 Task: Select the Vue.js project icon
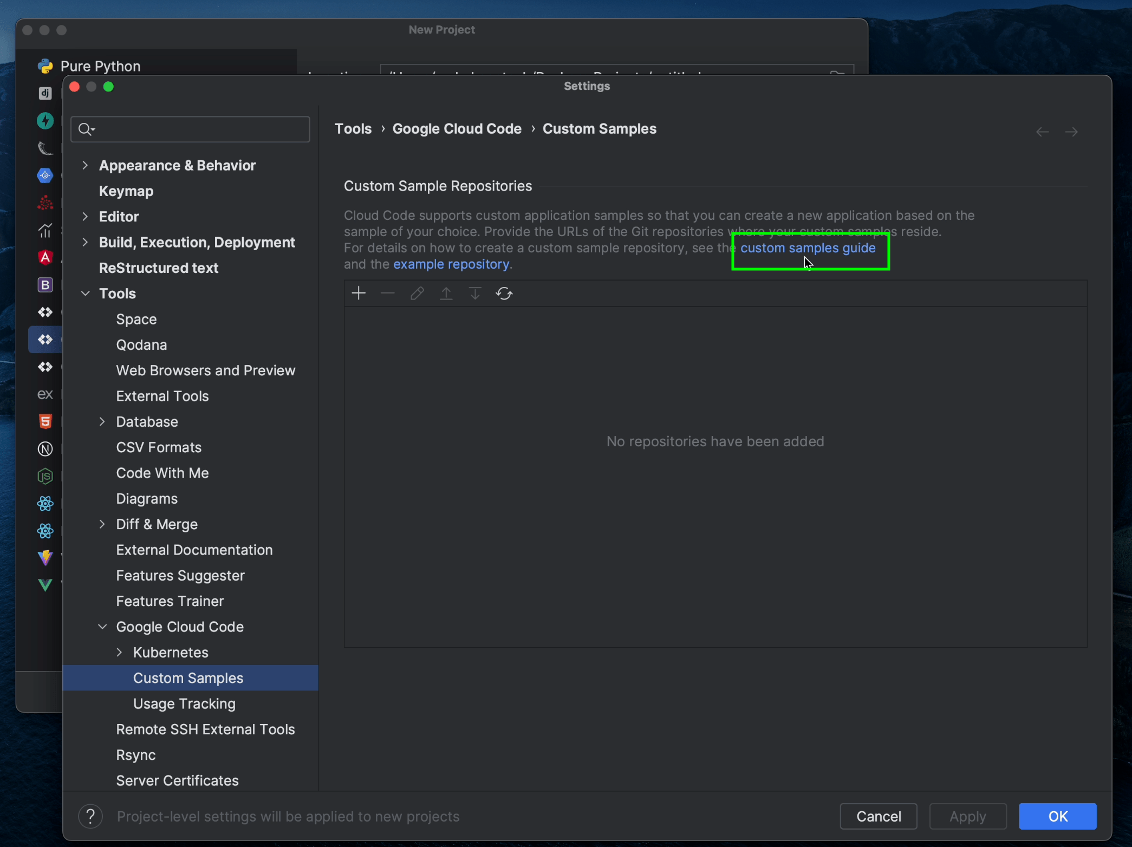[45, 585]
